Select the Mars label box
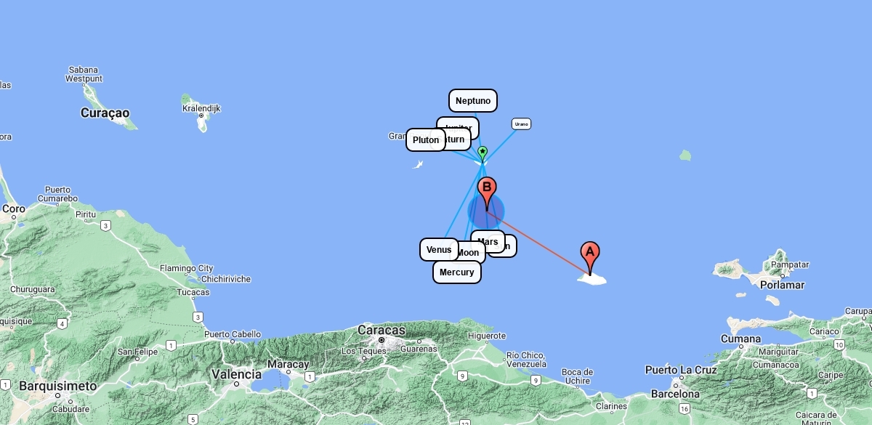This screenshot has height=425, width=872. [488, 241]
